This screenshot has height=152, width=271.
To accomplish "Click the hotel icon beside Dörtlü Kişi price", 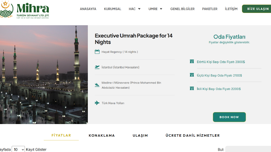I will coord(192,62).
